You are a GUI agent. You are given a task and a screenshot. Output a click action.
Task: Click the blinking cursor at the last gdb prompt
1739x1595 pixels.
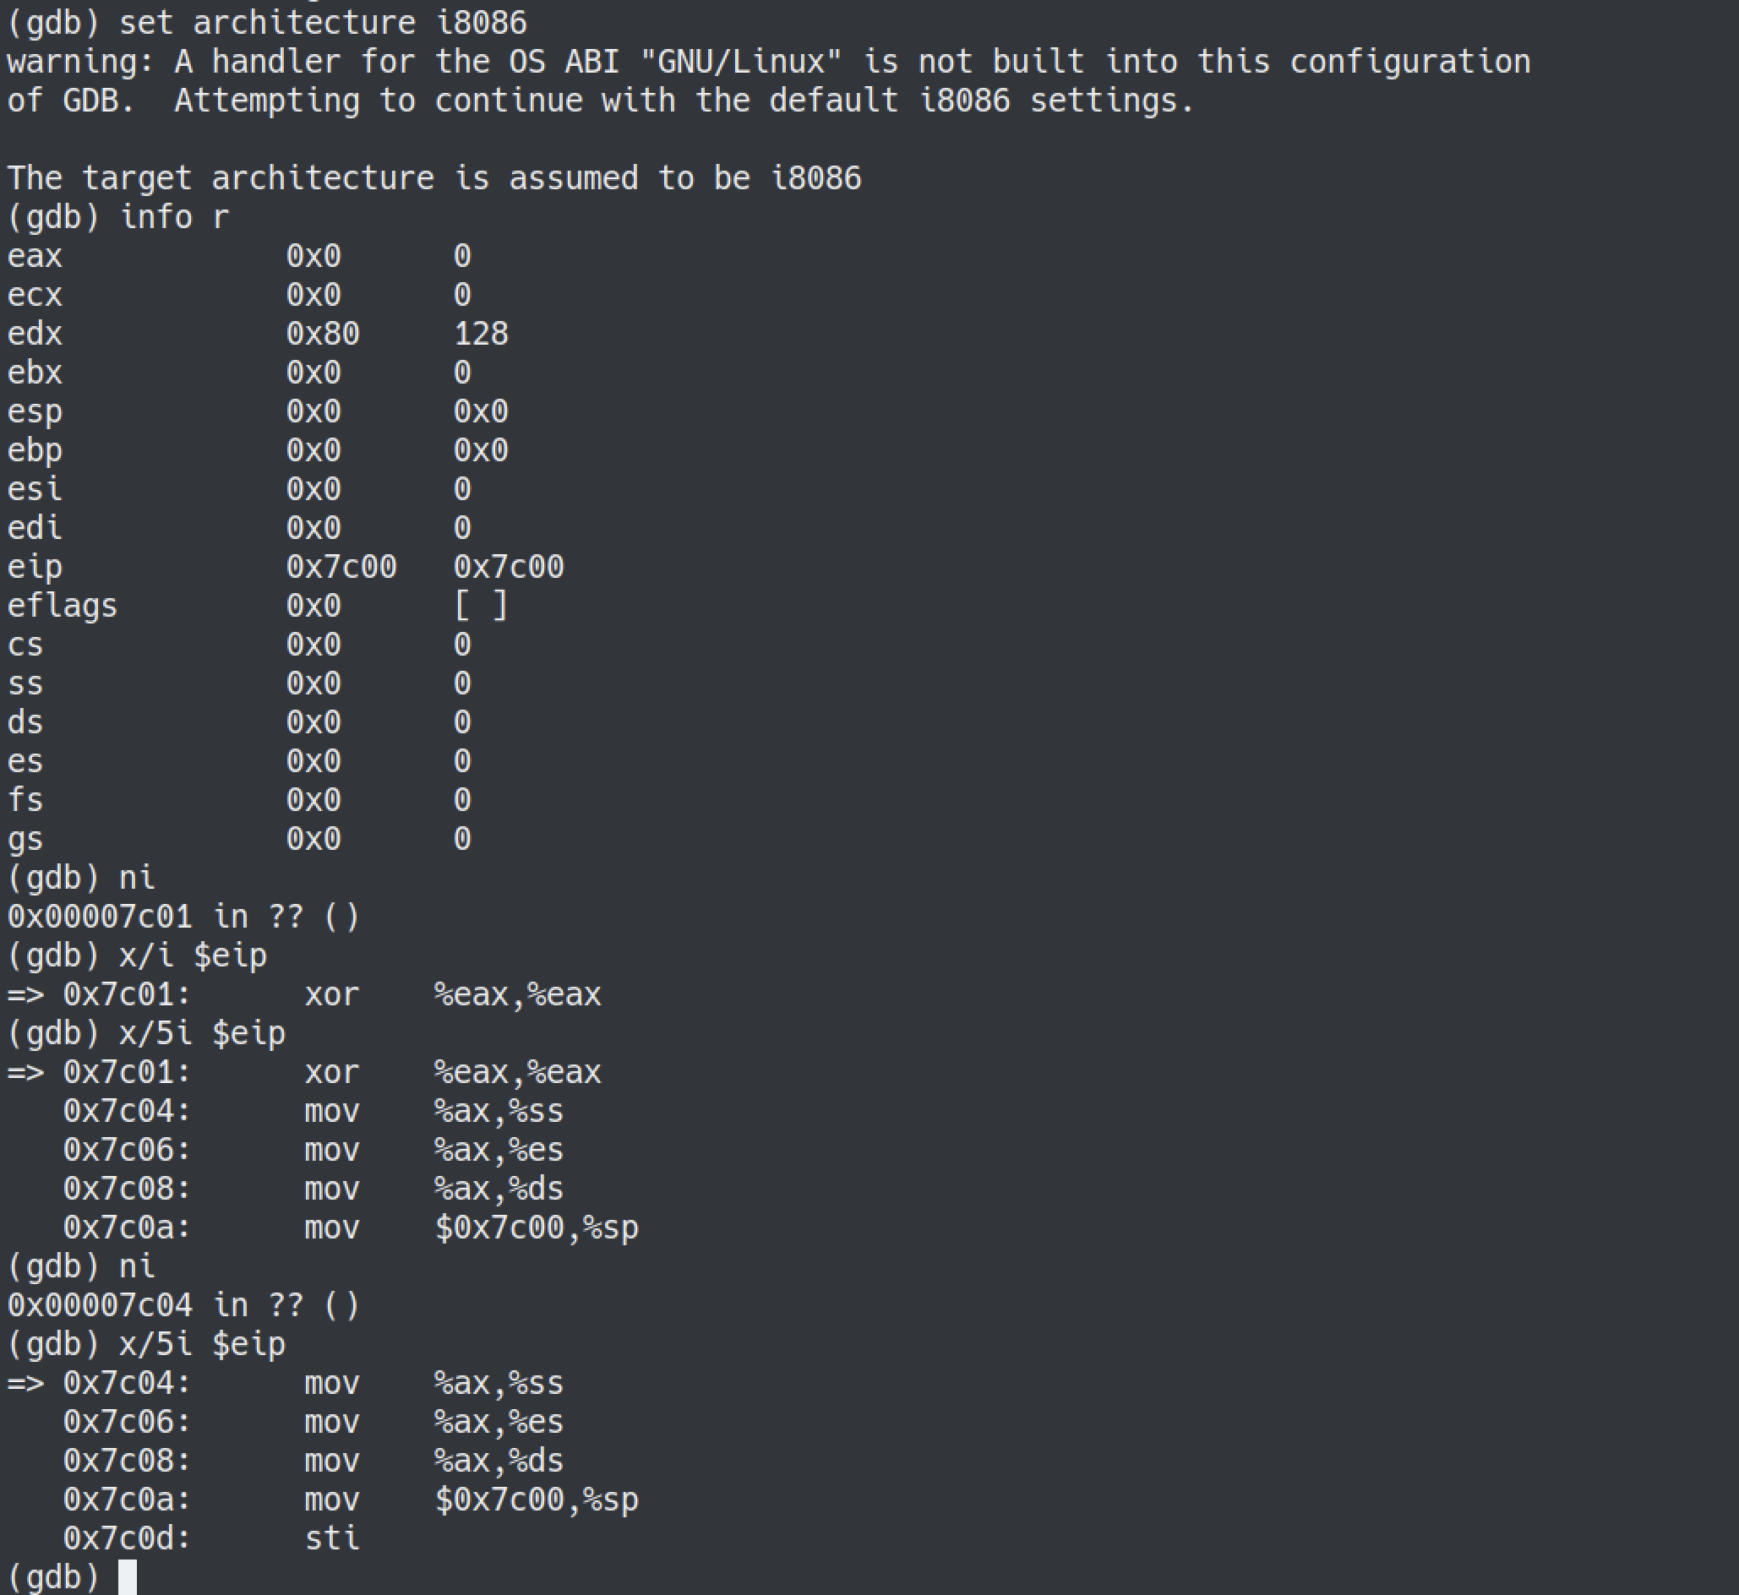coord(127,1576)
